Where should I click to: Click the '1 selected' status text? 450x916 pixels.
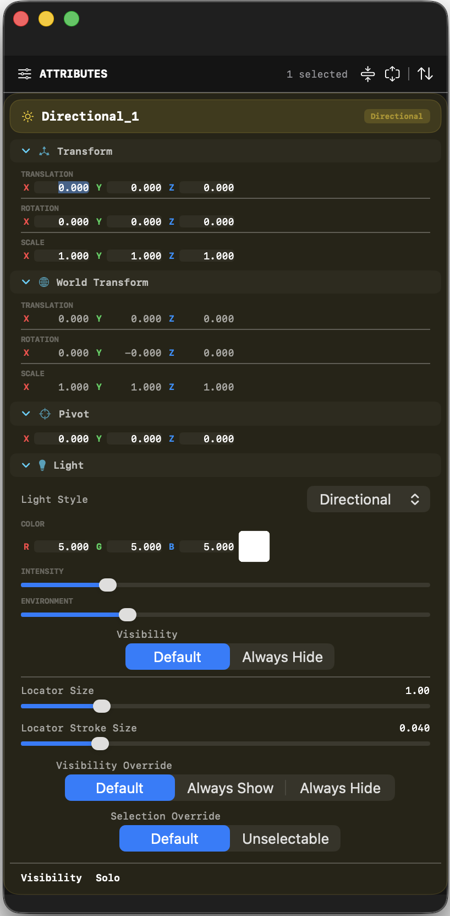[x=317, y=74]
